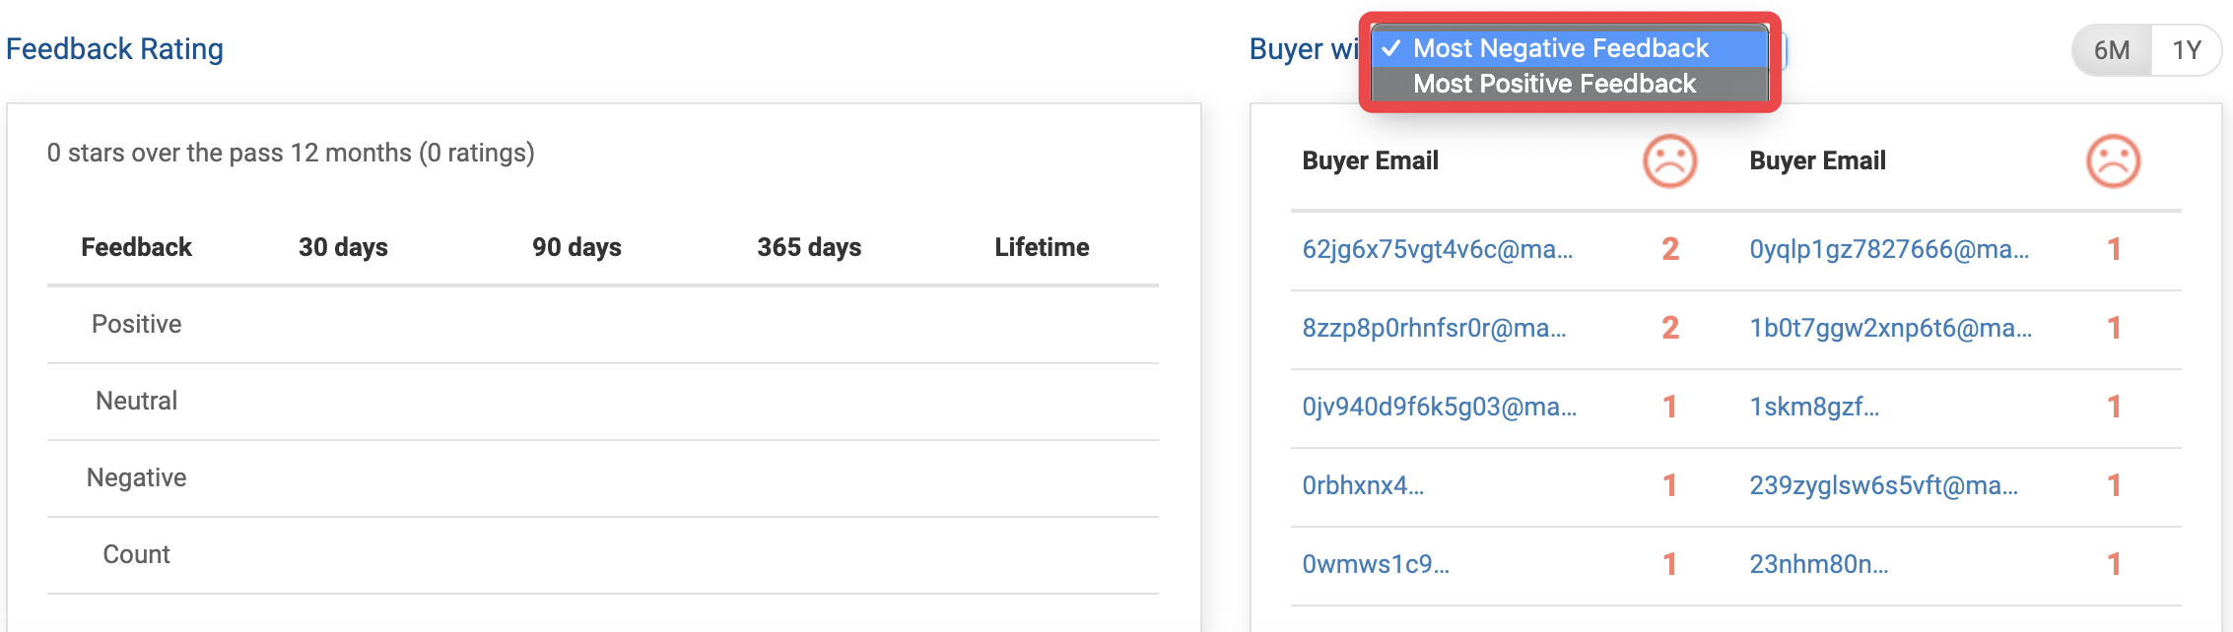Viewport: 2233px width, 632px height.
Task: Click the Lifetime column header
Action: tap(1042, 247)
